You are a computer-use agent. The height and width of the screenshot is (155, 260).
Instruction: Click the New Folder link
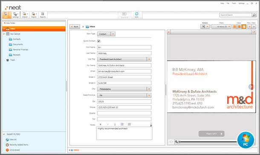pos(9,23)
